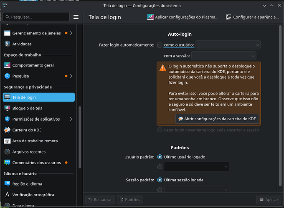The height and width of the screenshot is (208, 284).
Task: Select Tela de login in the sidebar
Action: click(38, 97)
